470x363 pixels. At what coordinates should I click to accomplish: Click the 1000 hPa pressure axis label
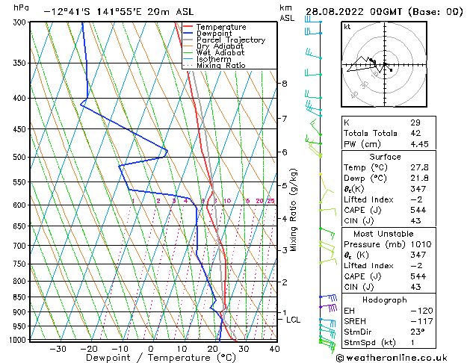(x=19, y=340)
